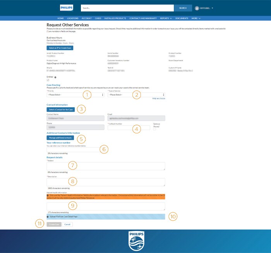The image size is (271, 253).
Task: Click the Entitled info icon
Action: point(55,77)
